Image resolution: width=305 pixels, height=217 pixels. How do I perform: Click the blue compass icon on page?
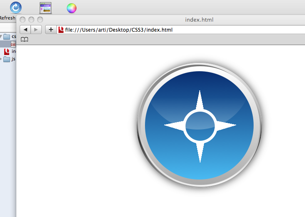[x=200, y=125]
